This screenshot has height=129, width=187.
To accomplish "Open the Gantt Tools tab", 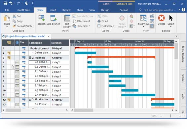I will coord(24,10).
